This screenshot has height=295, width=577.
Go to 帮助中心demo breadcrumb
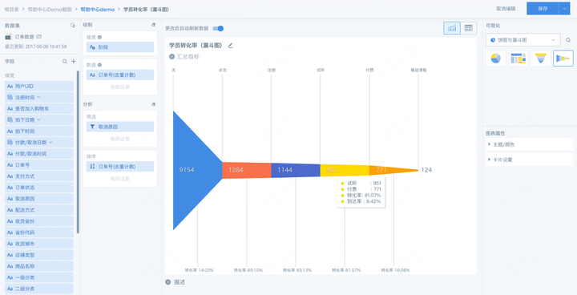point(98,9)
